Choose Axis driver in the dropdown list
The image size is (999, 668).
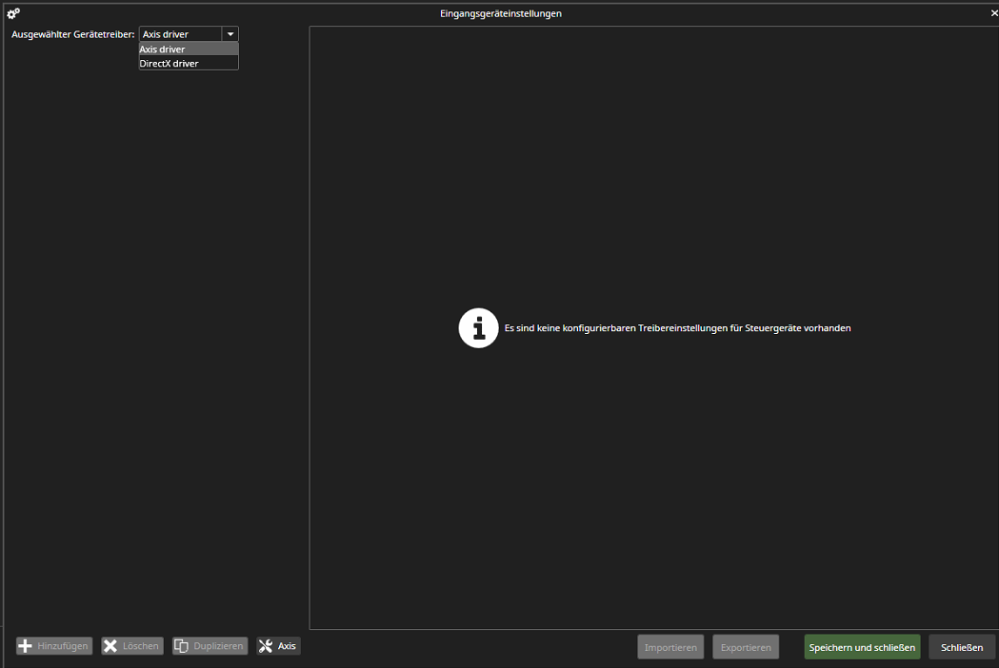(x=189, y=49)
